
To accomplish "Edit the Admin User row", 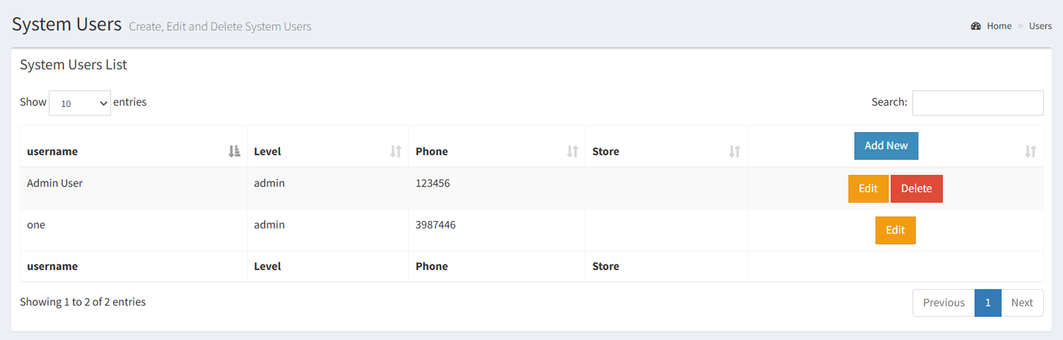I will coord(868,189).
